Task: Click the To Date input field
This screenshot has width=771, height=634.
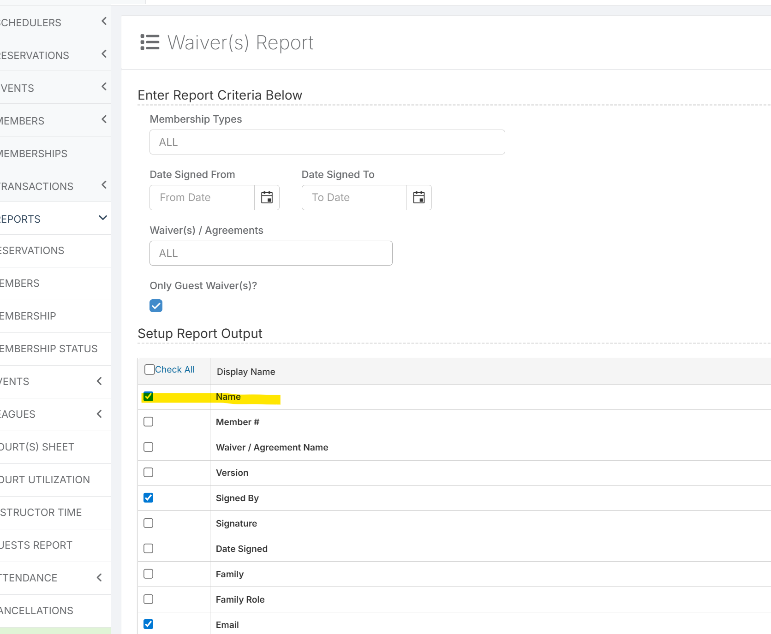Action: pos(354,197)
